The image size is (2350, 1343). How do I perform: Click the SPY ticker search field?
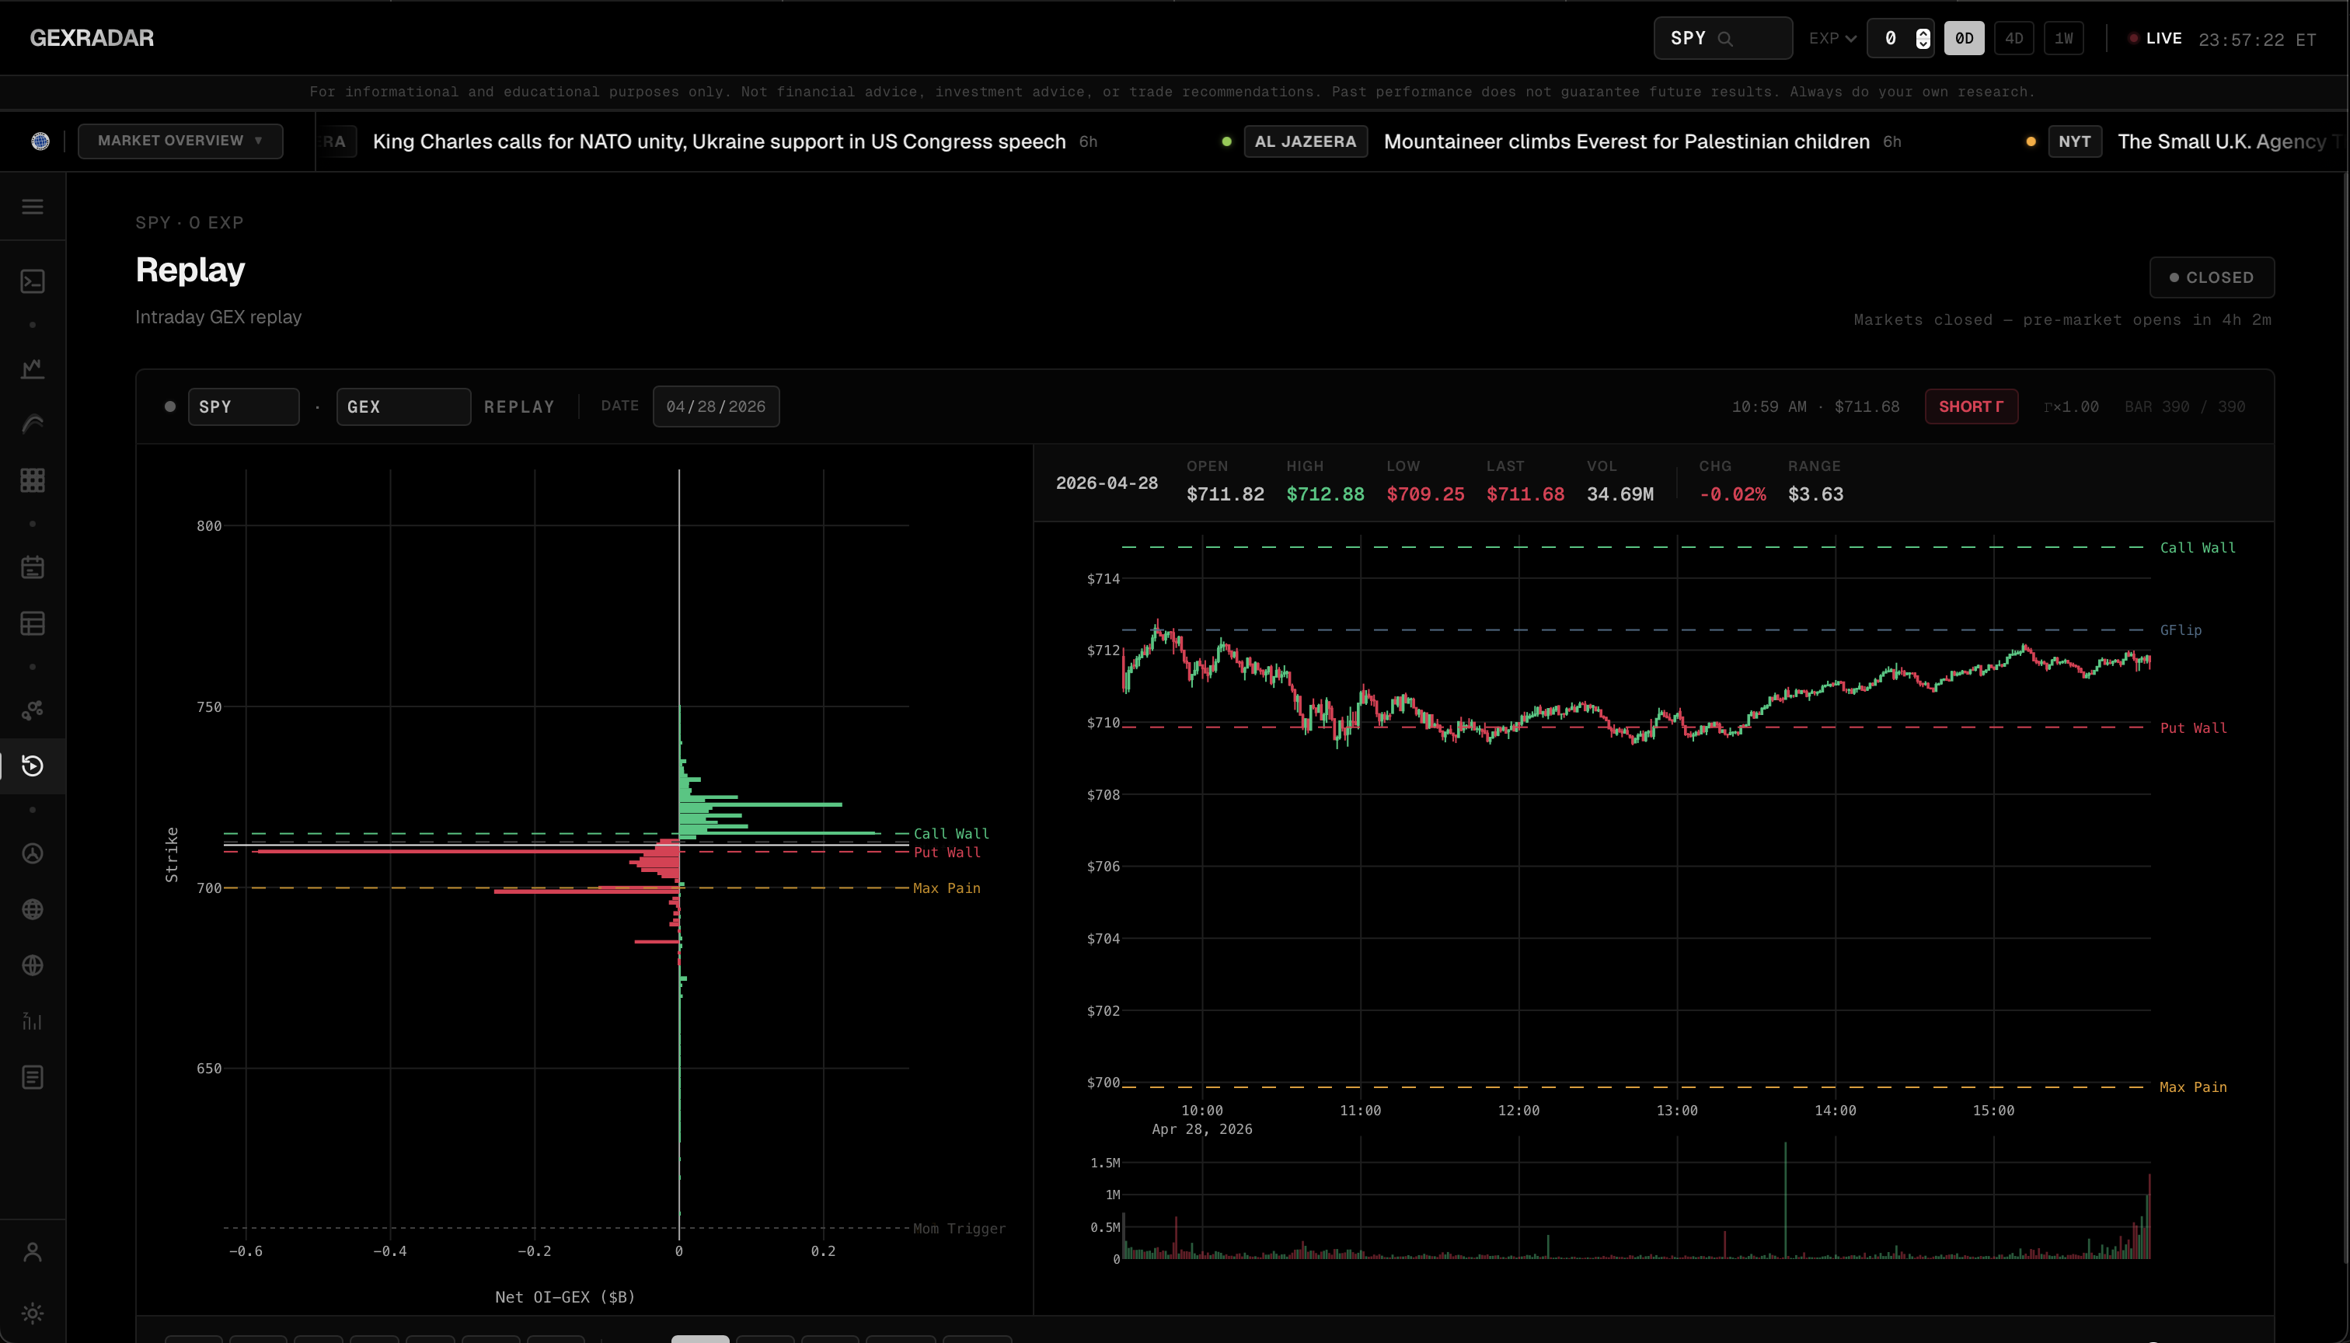tap(1723, 39)
